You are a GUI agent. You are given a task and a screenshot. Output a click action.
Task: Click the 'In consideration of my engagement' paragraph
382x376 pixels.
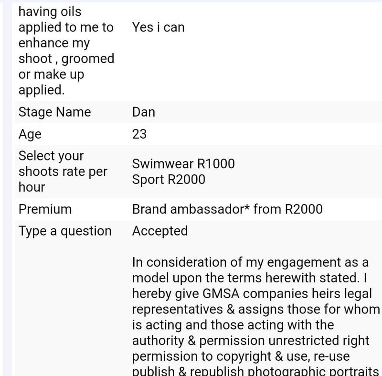point(256,316)
